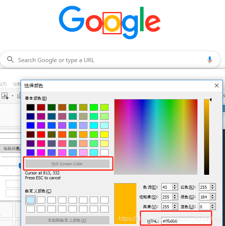Click the 蓝色(U) blue value field
The image size is (225, 226).
coord(205,207)
